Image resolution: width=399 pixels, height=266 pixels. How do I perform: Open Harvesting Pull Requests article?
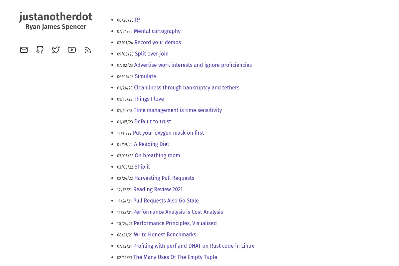[164, 178]
